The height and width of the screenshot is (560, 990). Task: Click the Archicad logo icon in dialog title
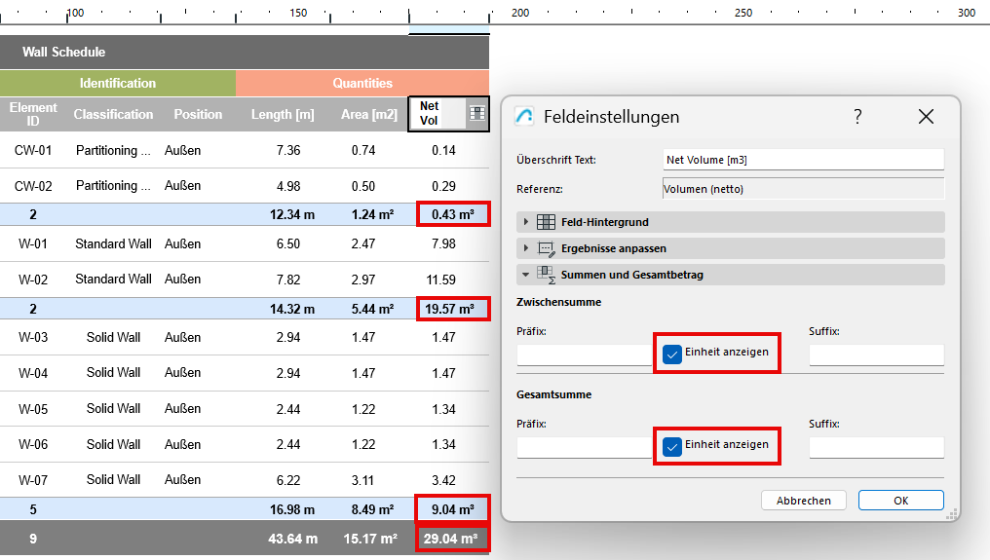pos(524,116)
